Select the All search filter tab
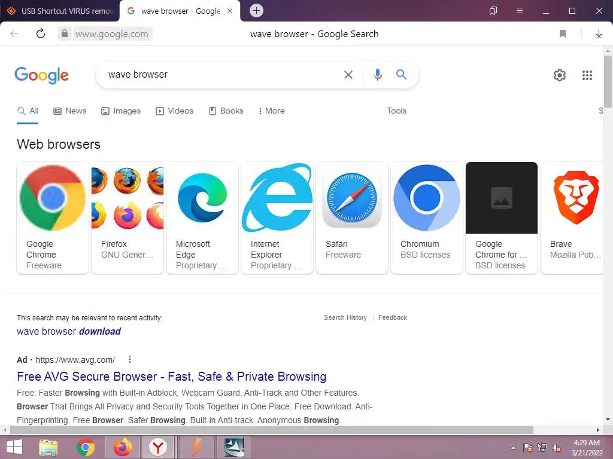 [28, 111]
